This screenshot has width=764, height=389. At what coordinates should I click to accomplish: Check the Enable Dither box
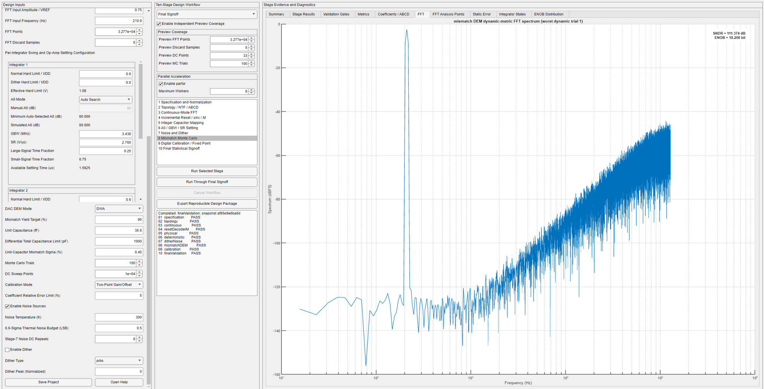(x=7, y=350)
